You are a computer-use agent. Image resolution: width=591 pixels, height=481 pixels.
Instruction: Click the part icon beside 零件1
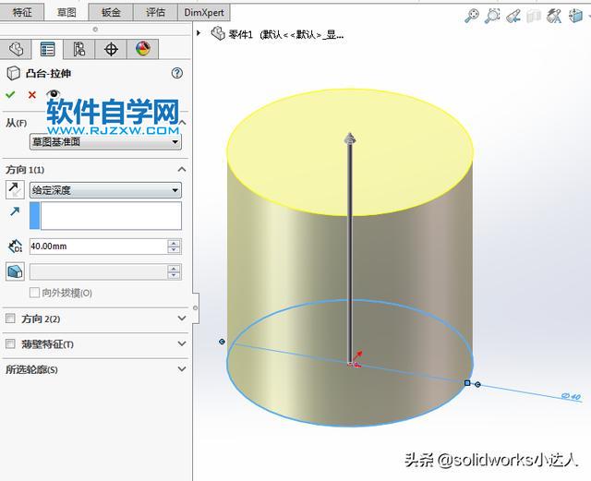[218, 33]
